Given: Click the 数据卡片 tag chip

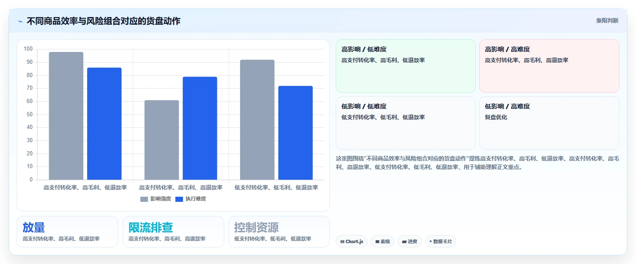Looking at the screenshot, I should click(440, 241).
